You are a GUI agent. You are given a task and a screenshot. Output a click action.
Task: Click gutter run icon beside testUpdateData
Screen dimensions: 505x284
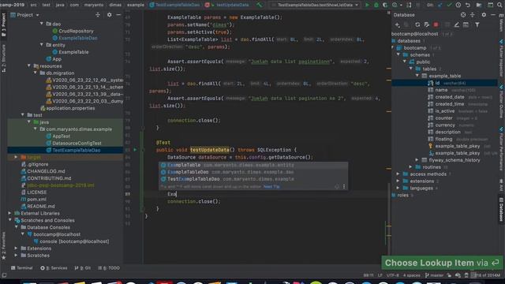135,150
